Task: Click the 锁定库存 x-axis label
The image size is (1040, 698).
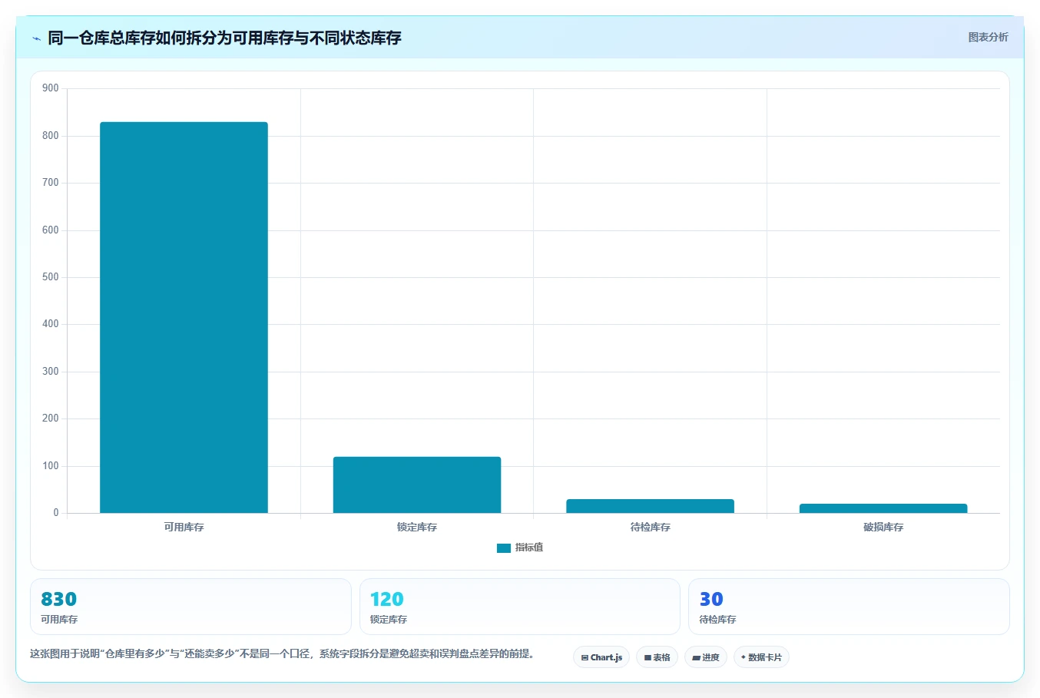Action: (x=417, y=528)
